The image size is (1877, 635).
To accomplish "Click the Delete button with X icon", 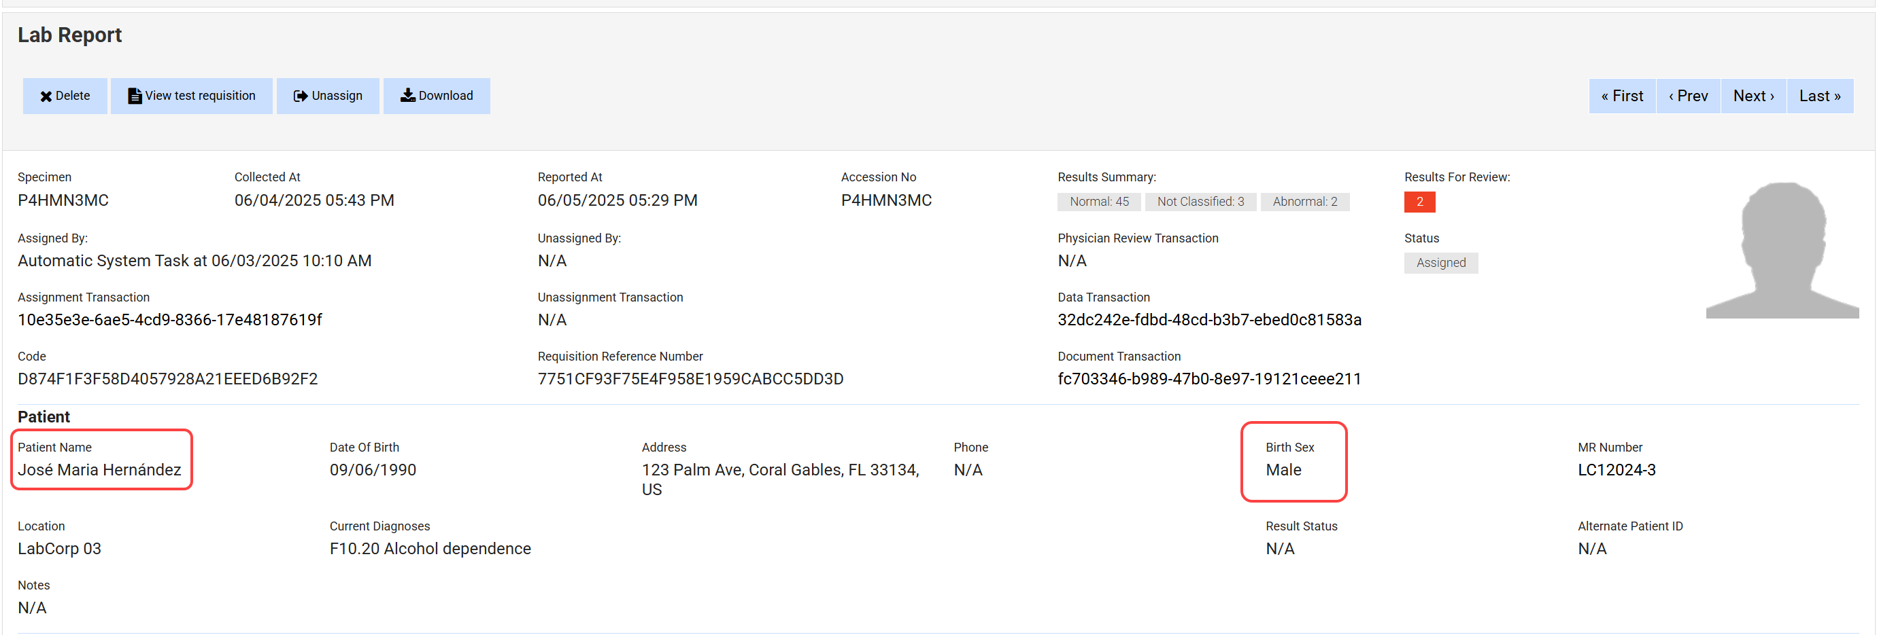I will tap(65, 96).
